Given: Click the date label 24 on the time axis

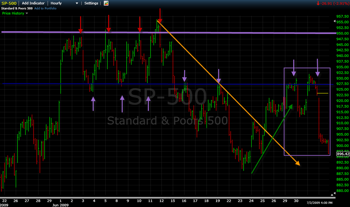Looking at the screenshot, I should pyautogui.click(x=251, y=201).
